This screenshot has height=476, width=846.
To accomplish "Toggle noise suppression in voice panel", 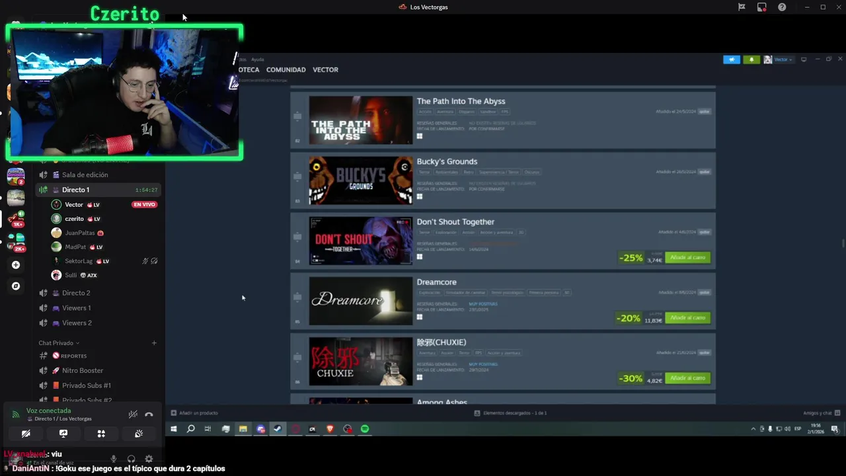I will click(133, 415).
